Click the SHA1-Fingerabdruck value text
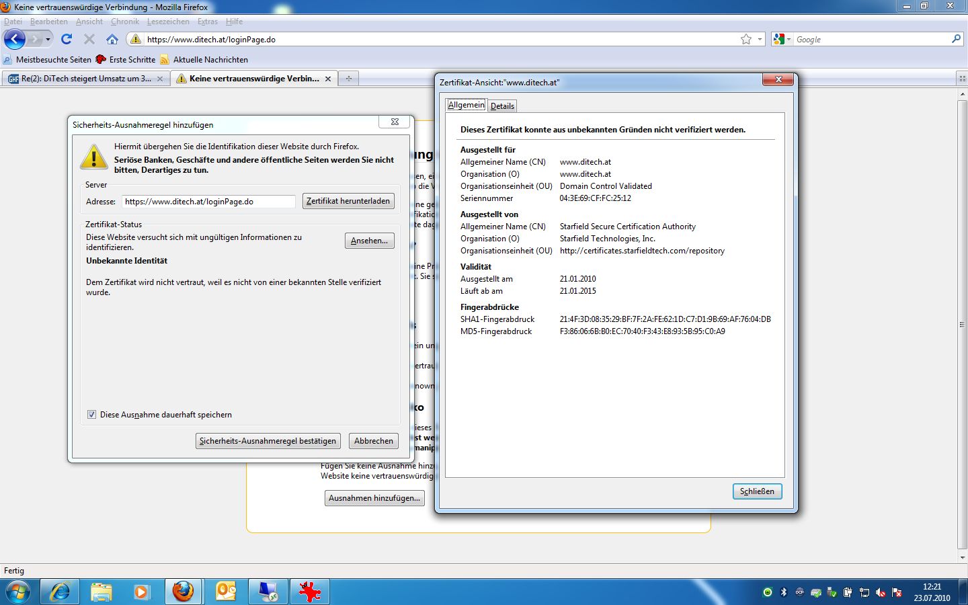Viewport: 968px width, 605px height. coord(665,319)
